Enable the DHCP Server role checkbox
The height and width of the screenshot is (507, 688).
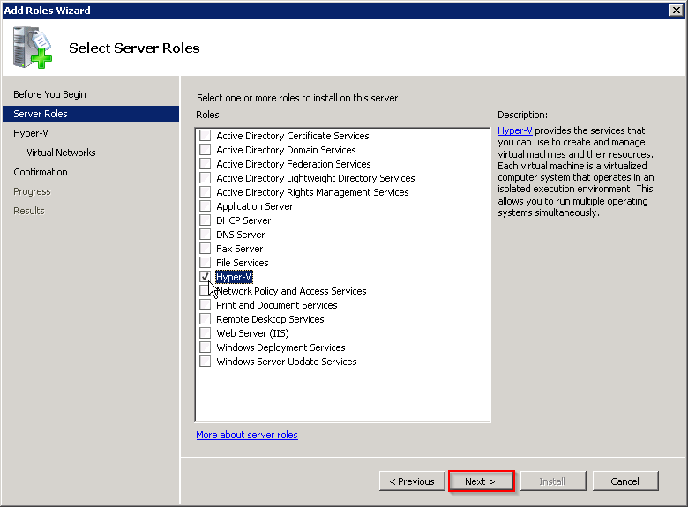tap(205, 220)
